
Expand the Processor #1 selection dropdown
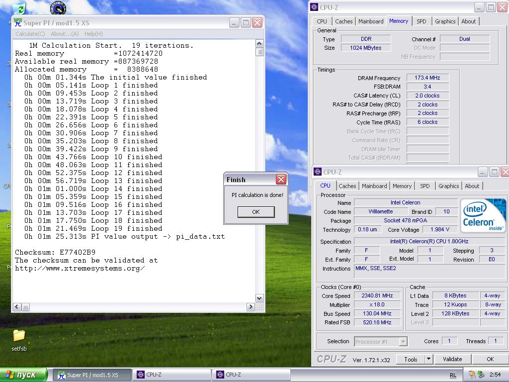[x=403, y=342]
